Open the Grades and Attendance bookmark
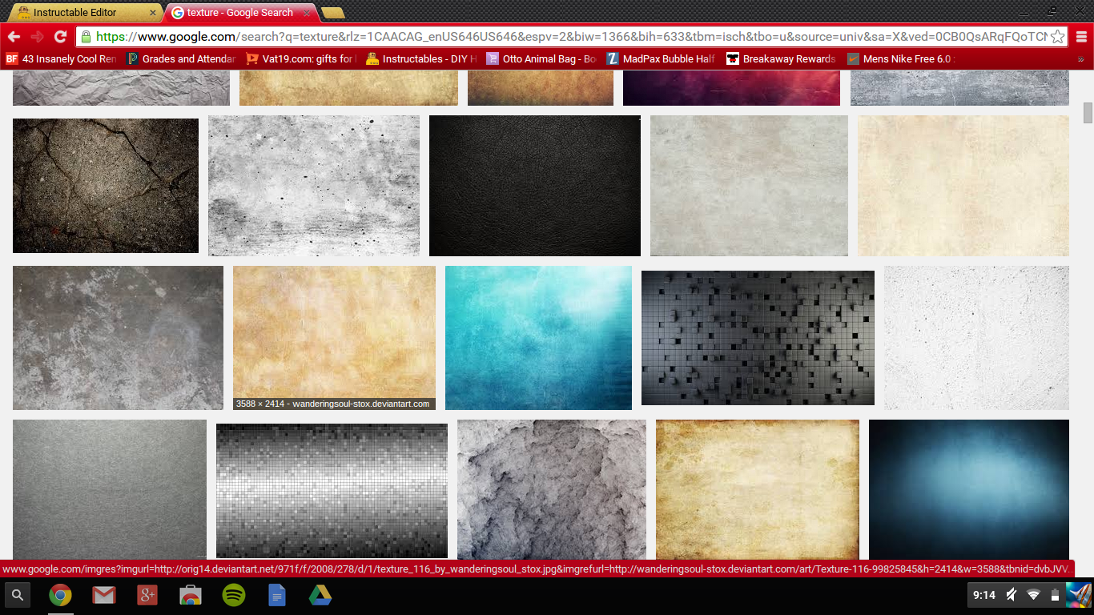Viewport: 1094px width, 615px height. 181,59
